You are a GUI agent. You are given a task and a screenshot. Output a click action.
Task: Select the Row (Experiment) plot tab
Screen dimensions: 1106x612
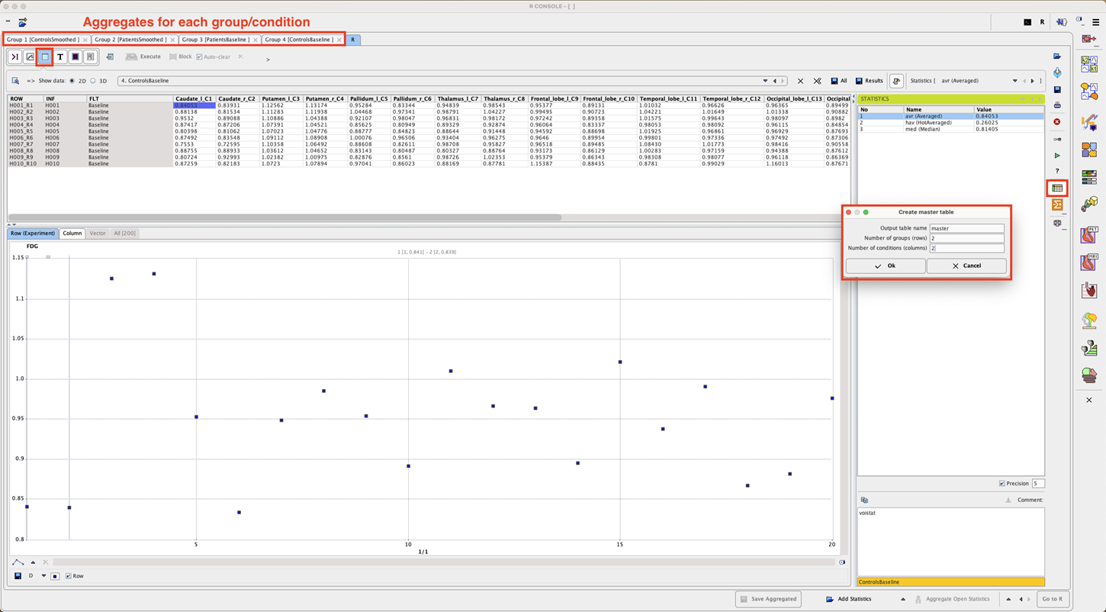tap(33, 234)
